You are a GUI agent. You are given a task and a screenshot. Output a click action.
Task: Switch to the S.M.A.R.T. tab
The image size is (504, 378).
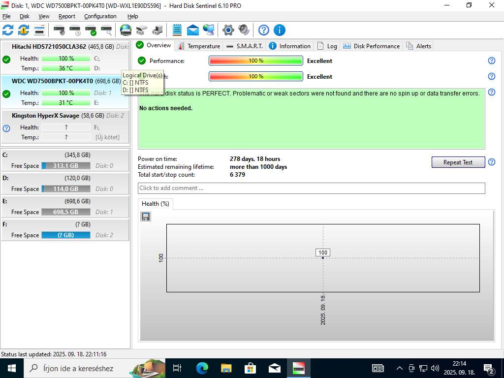pos(244,46)
